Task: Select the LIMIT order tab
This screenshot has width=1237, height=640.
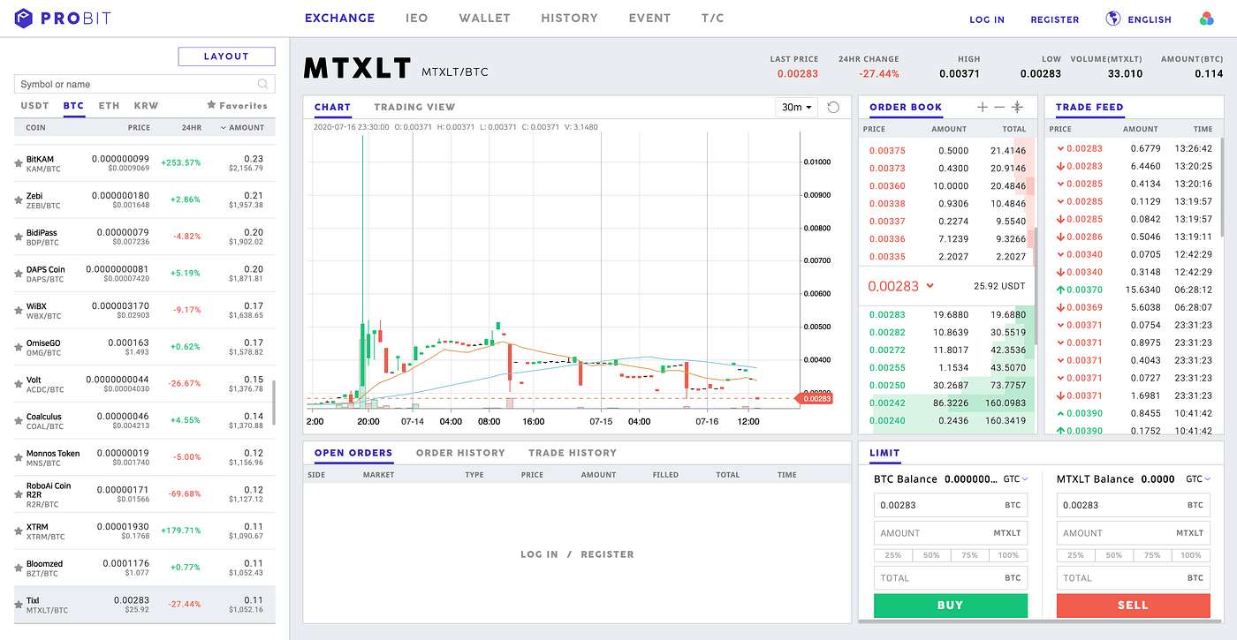Action: tap(884, 453)
